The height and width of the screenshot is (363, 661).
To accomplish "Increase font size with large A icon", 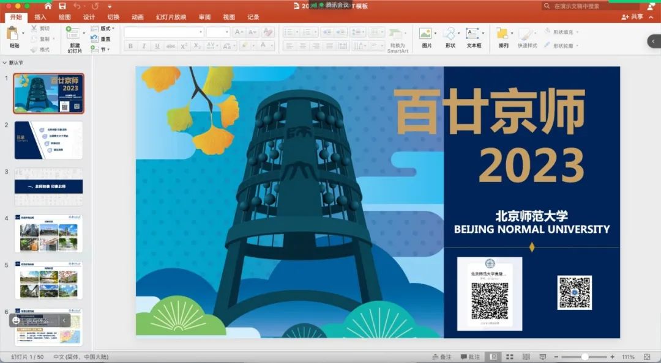I will pos(239,32).
